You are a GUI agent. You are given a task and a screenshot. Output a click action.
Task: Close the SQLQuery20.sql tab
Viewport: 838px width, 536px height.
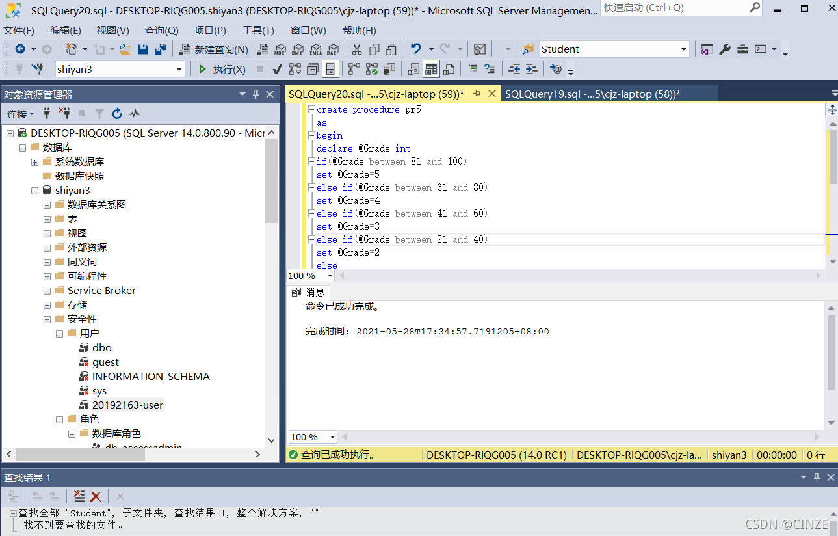[x=492, y=94]
